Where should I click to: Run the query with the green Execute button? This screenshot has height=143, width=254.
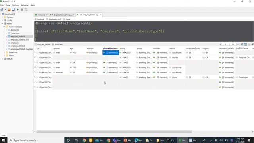coord(17,10)
